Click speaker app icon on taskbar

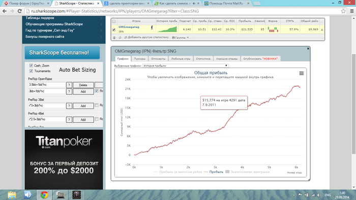[27, 195]
